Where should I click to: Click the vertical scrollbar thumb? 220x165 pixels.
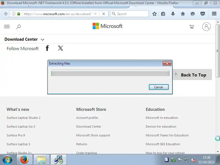point(218,51)
